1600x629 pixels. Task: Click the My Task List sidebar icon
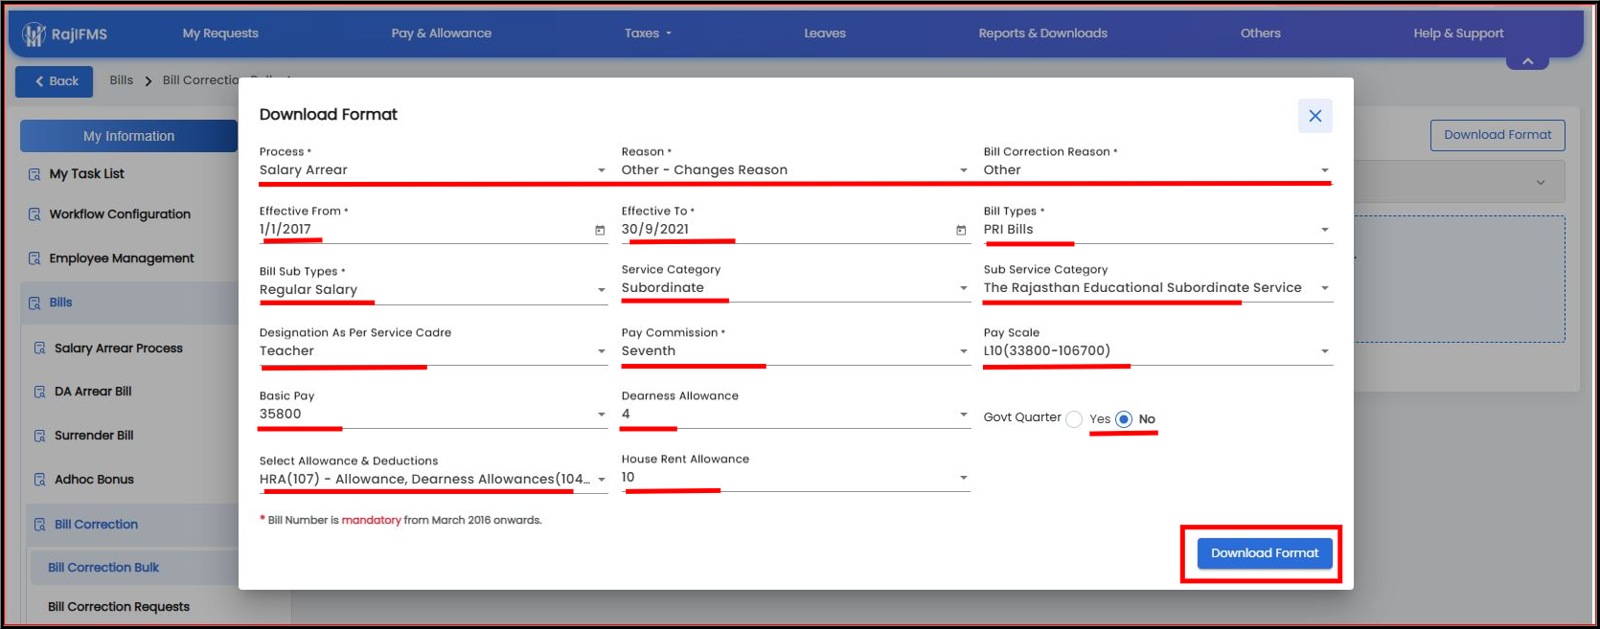tap(34, 174)
